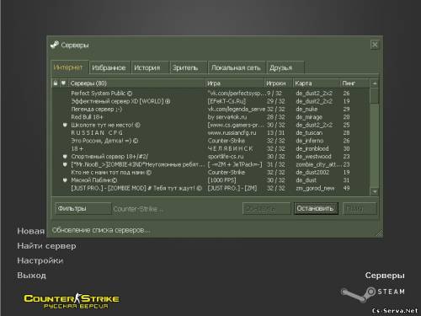This screenshot has width=421, height=316.
Task: Close the Серверы window
Action: [375, 45]
